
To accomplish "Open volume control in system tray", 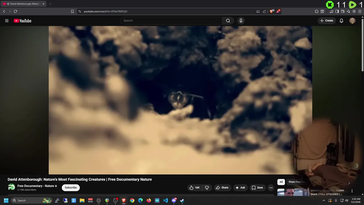I will click(347, 200).
